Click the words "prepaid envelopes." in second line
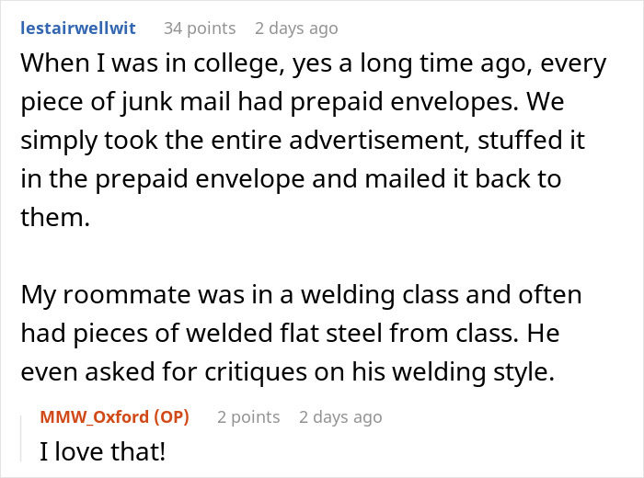 click(405, 102)
